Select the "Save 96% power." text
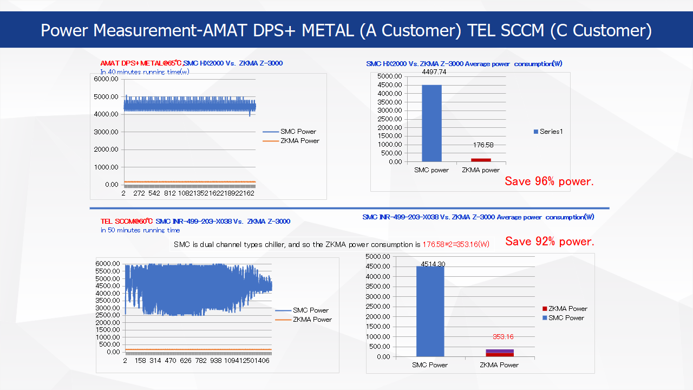The width and height of the screenshot is (693, 390). click(x=549, y=181)
